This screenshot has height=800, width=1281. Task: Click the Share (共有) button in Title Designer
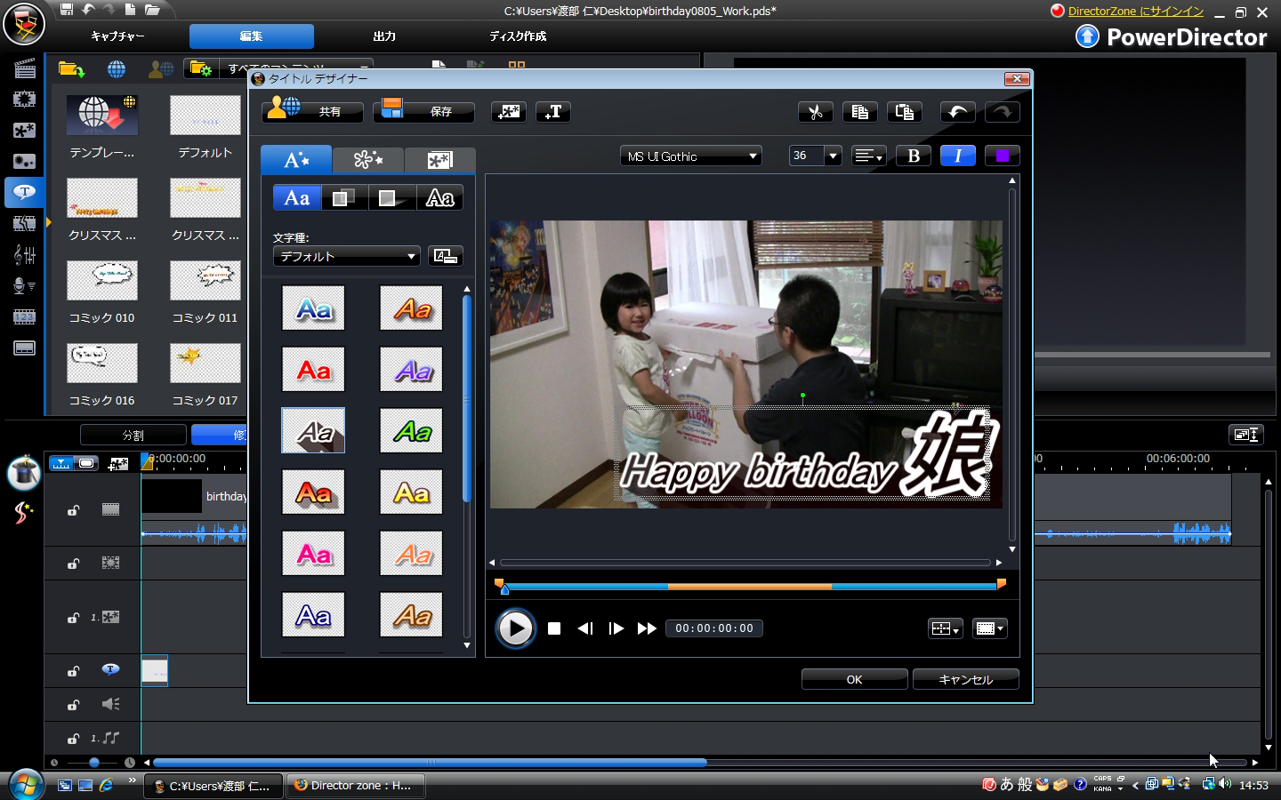313,111
